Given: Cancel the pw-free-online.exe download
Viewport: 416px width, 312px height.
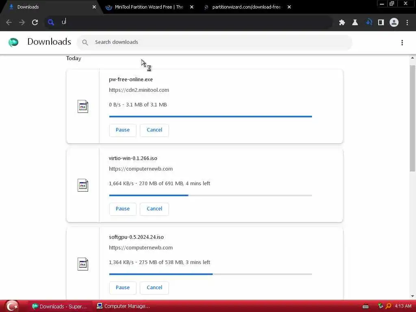Looking at the screenshot, I should [154, 130].
